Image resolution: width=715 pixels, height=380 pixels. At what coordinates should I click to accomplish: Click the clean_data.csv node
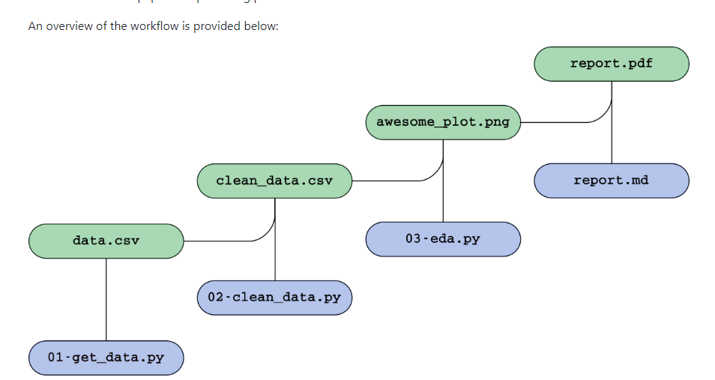point(274,181)
